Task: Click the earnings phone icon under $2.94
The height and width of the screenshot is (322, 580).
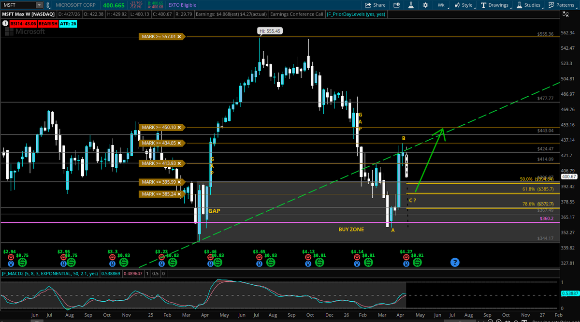Action: pyautogui.click(x=11, y=258)
